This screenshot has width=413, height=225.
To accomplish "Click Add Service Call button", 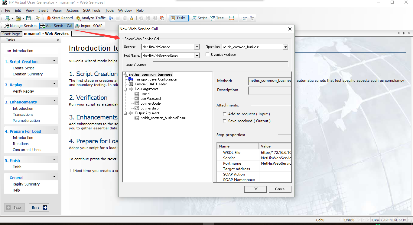I will tap(56, 26).
